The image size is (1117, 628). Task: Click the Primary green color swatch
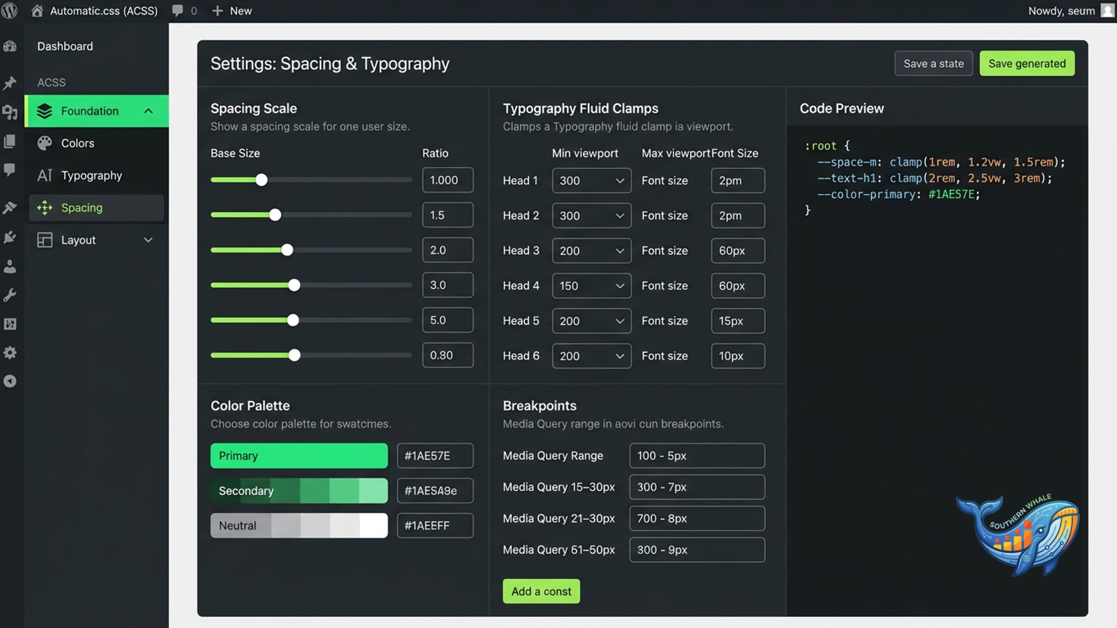pos(299,456)
